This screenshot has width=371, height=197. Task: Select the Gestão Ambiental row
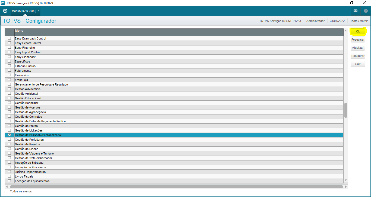pos(174,94)
